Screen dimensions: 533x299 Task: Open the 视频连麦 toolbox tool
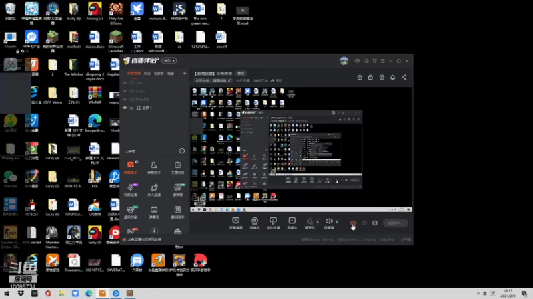(131, 190)
